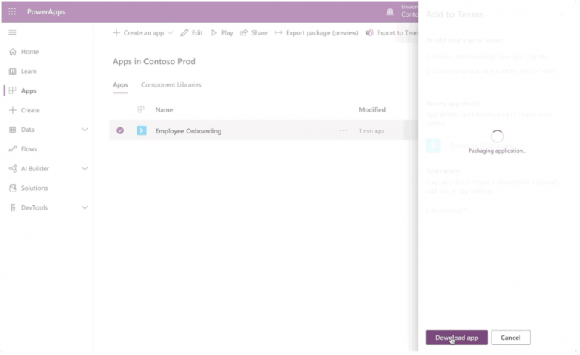This screenshot has height=355, width=580.
Task: Click the Cancel button in Add to Teams
Action: tap(511, 338)
